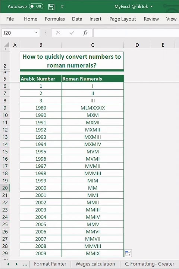Select column C header
This screenshot has height=269, width=179.
coord(92,45)
